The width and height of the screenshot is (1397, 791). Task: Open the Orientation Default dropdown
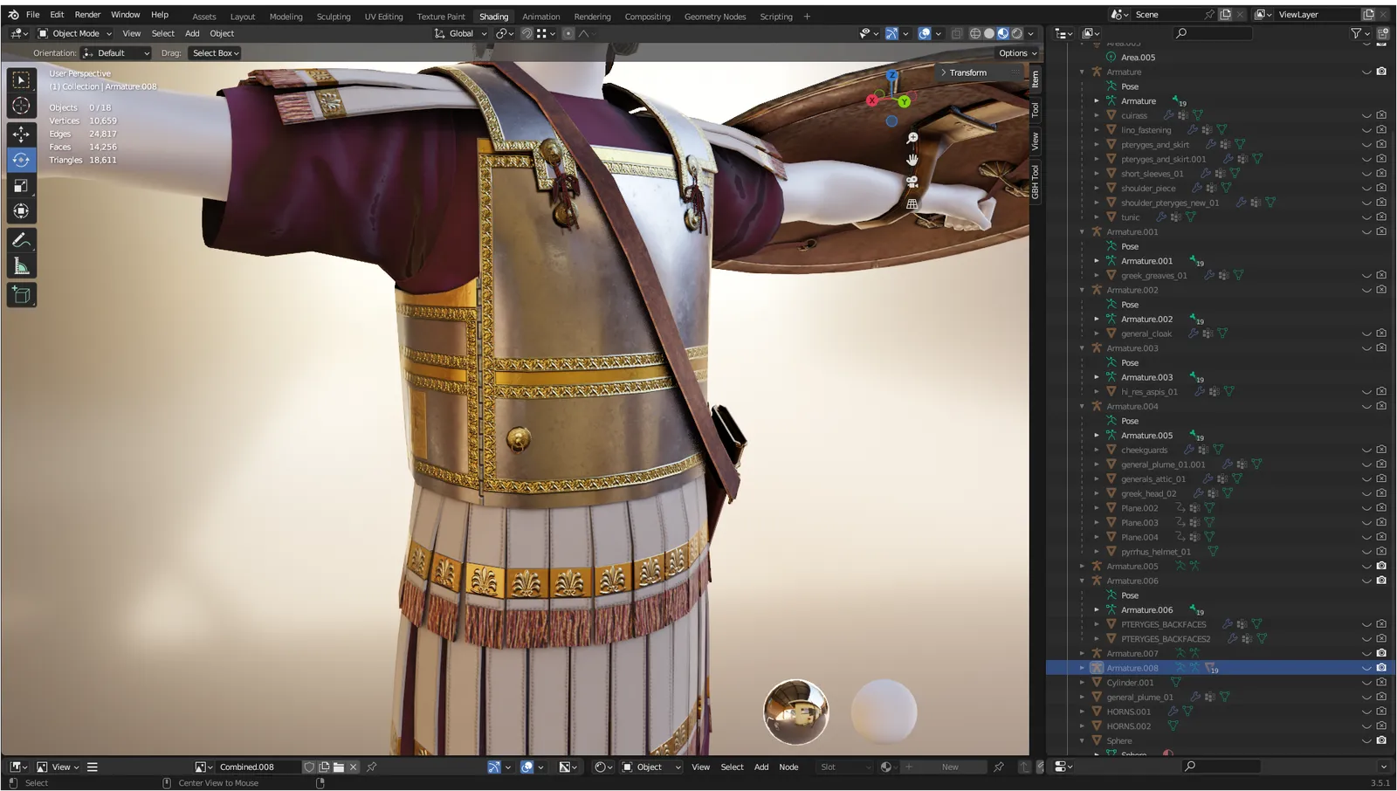tap(116, 53)
